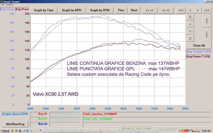Open the File menu

coord(2,5)
